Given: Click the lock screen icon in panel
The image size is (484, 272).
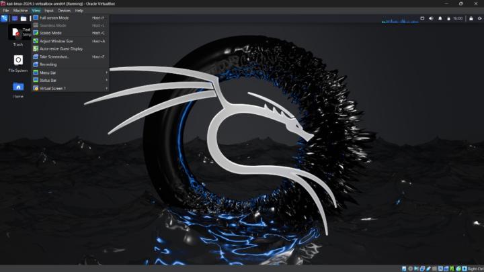Looking at the screenshot, I should coord(471,19).
